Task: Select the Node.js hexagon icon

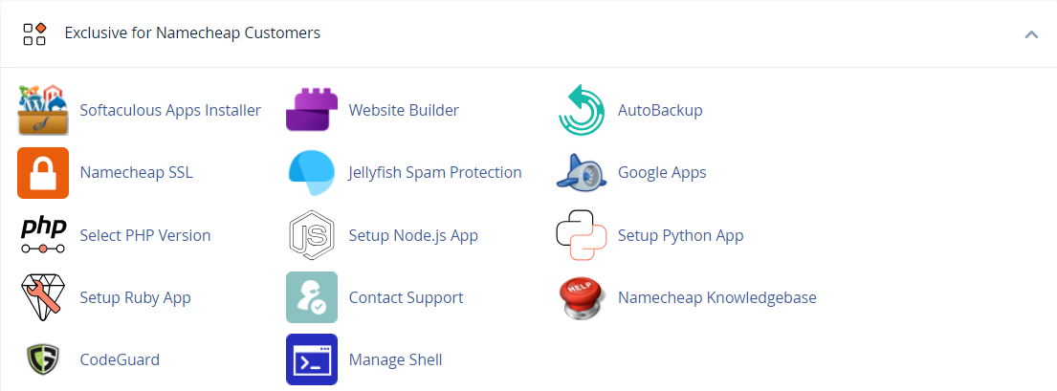Action: (x=312, y=235)
